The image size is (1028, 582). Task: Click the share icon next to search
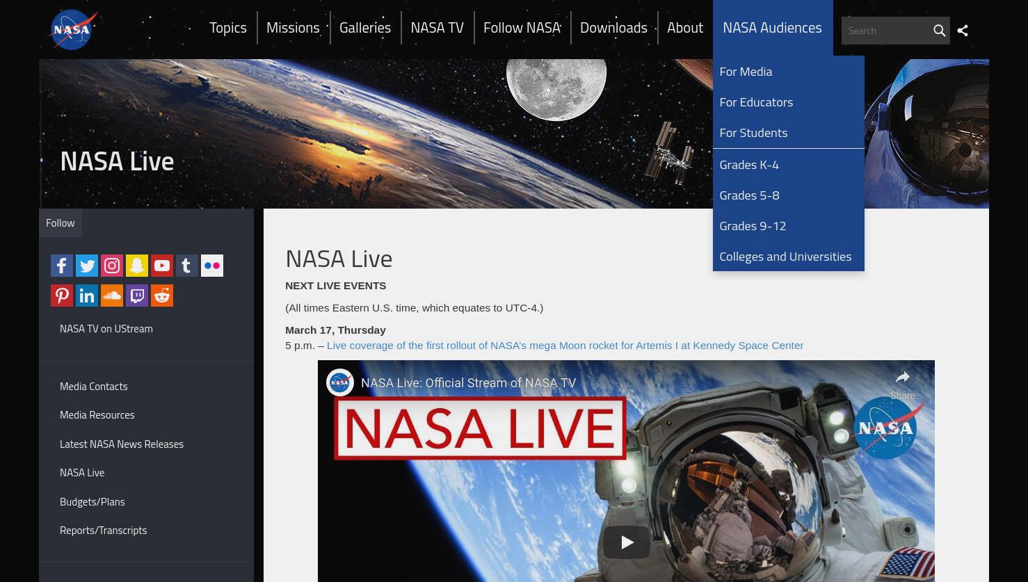pyautogui.click(x=963, y=31)
